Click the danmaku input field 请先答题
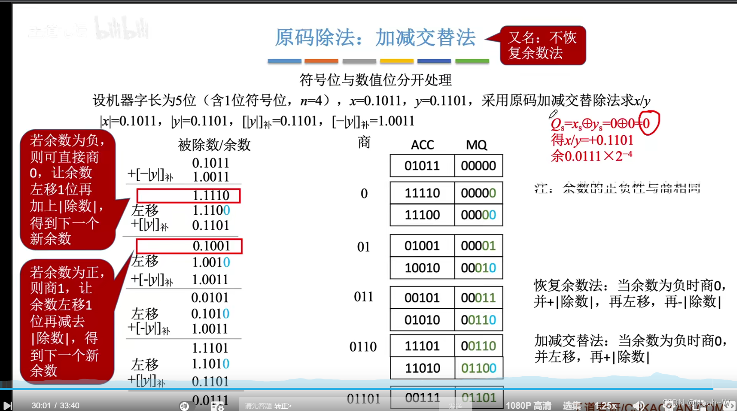The image size is (737, 411). coord(258,406)
